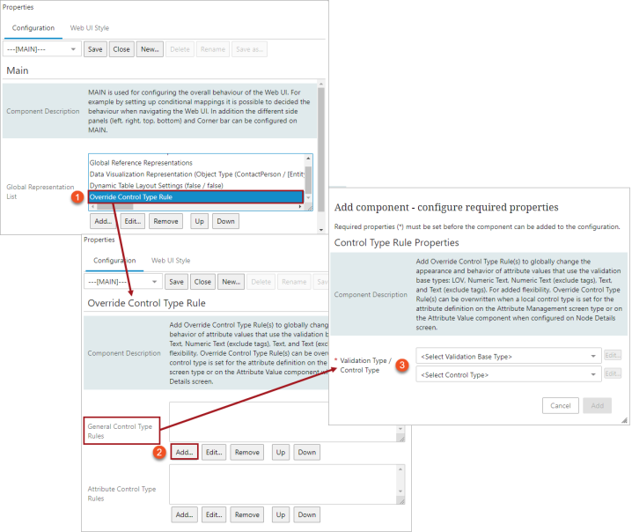Click Close in Override Control Type Rule panel
This screenshot has height=532, width=632.
(x=202, y=282)
